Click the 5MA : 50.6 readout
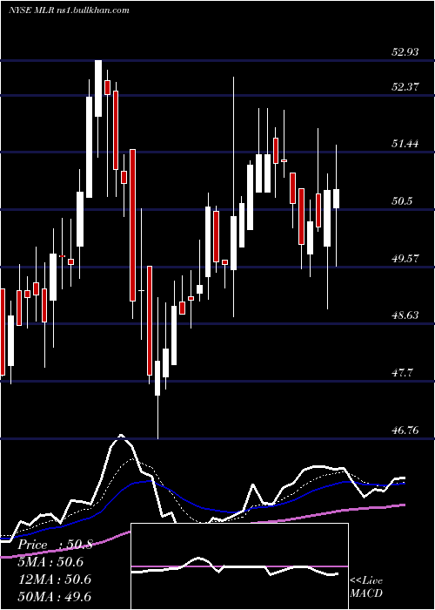Screen dimensions: 435x610 pos(50,562)
